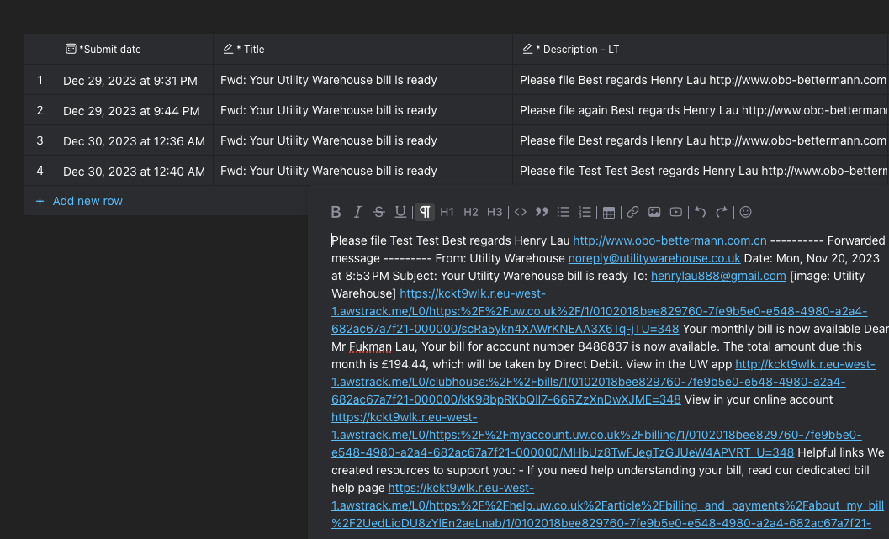
Task: Insert inline code formatting
Action: [x=521, y=212]
